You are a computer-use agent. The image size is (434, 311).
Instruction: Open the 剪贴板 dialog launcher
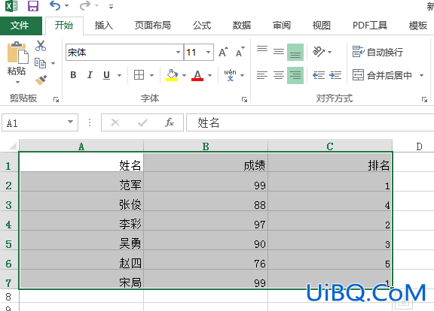[x=57, y=99]
